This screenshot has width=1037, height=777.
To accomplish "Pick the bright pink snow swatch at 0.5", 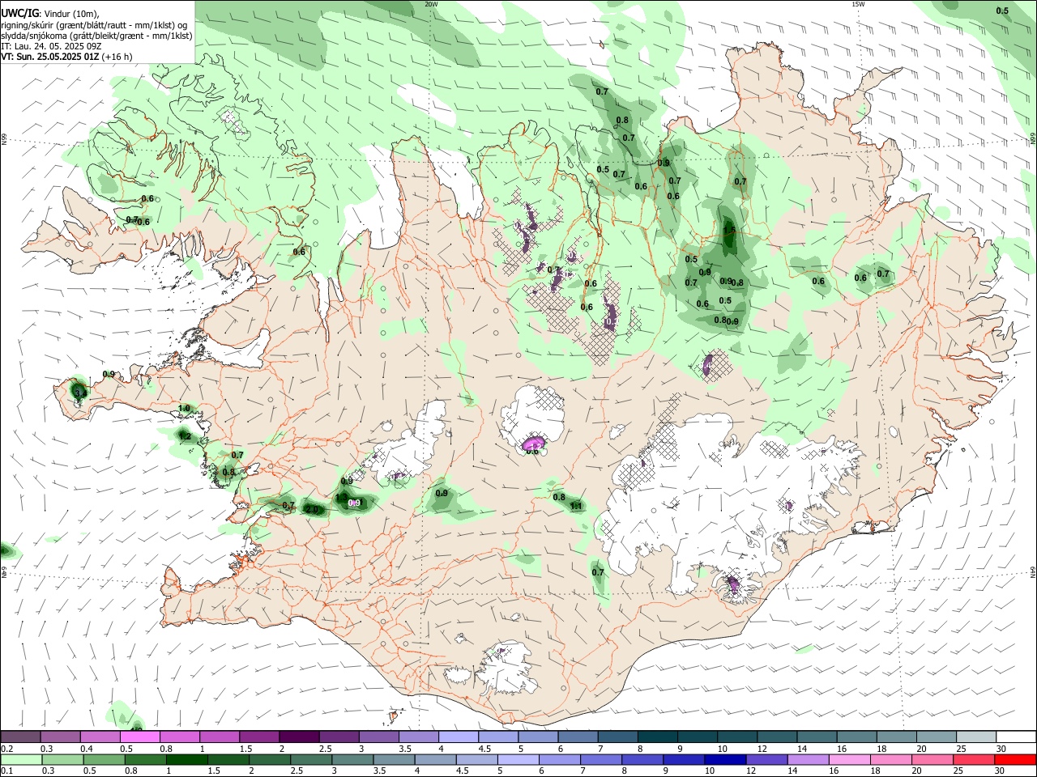I will (139, 737).
